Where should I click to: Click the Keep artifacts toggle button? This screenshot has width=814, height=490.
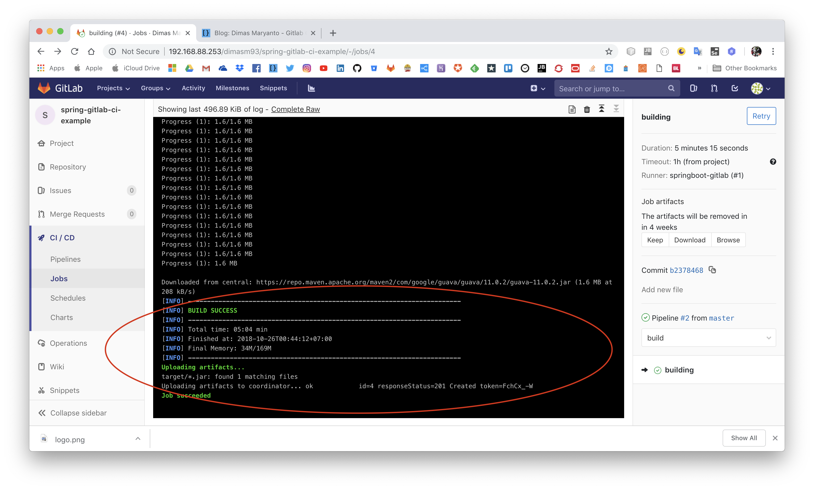coord(654,239)
